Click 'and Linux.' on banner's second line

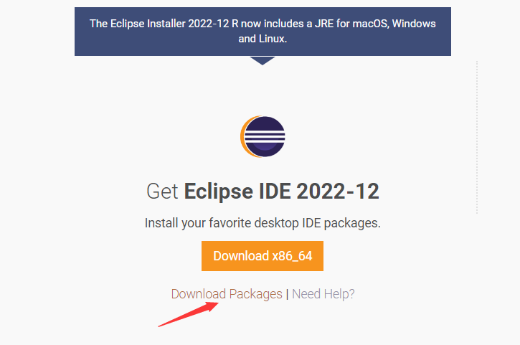(x=263, y=39)
